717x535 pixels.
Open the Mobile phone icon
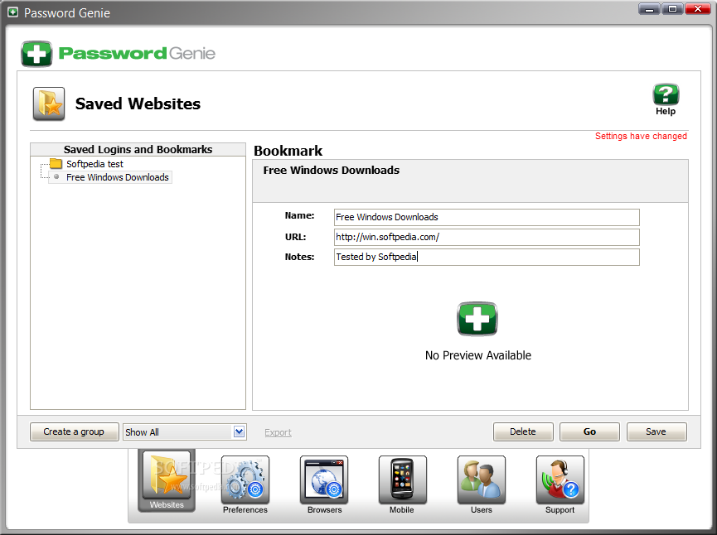coord(402,480)
